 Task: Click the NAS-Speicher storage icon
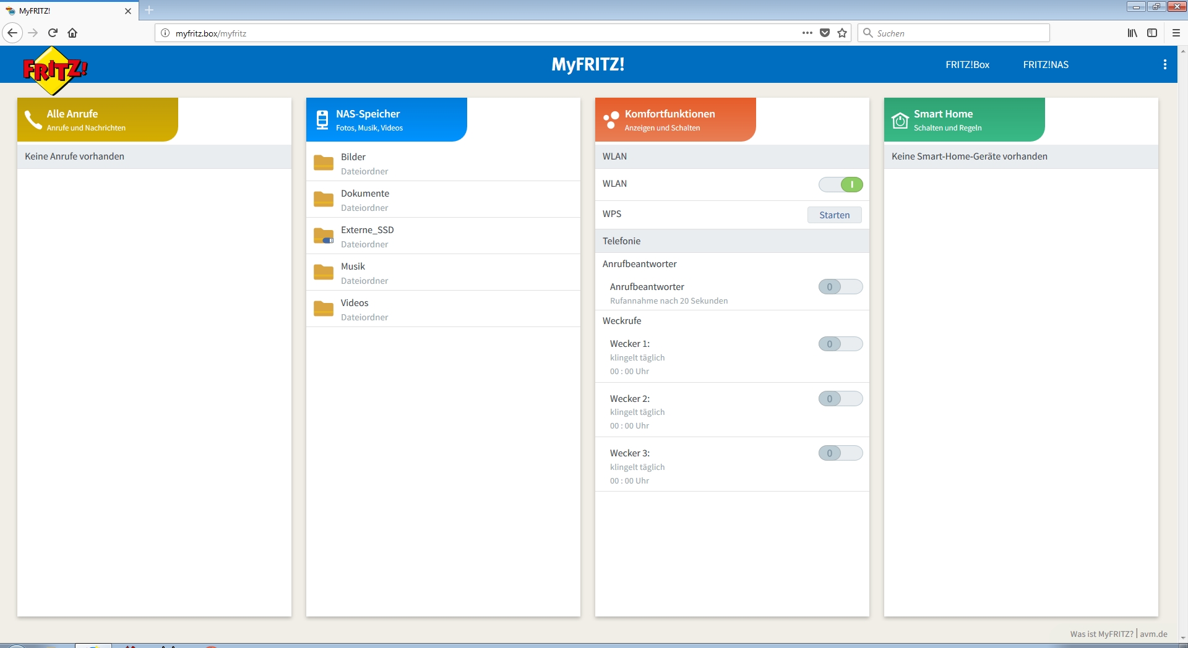[322, 120]
